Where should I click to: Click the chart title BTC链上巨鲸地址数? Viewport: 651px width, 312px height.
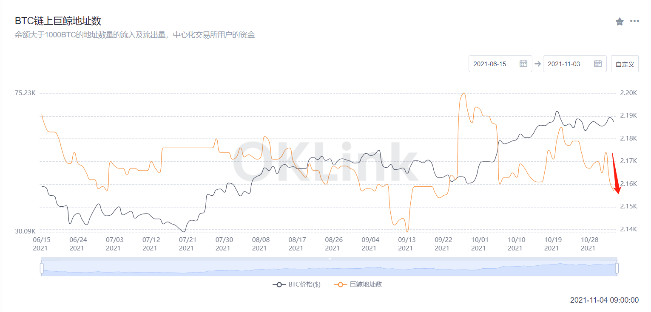click(58, 21)
